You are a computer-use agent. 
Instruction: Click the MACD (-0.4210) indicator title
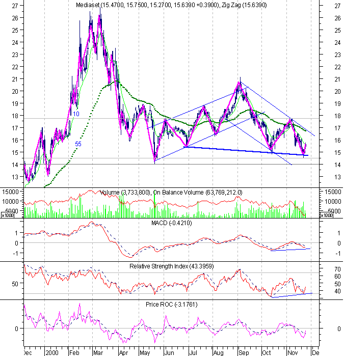click(172, 223)
